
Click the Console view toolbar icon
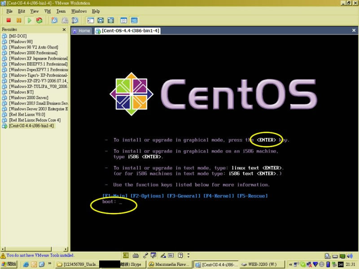(134, 20)
